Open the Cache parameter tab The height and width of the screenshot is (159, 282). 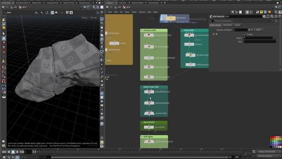[x=237, y=25]
